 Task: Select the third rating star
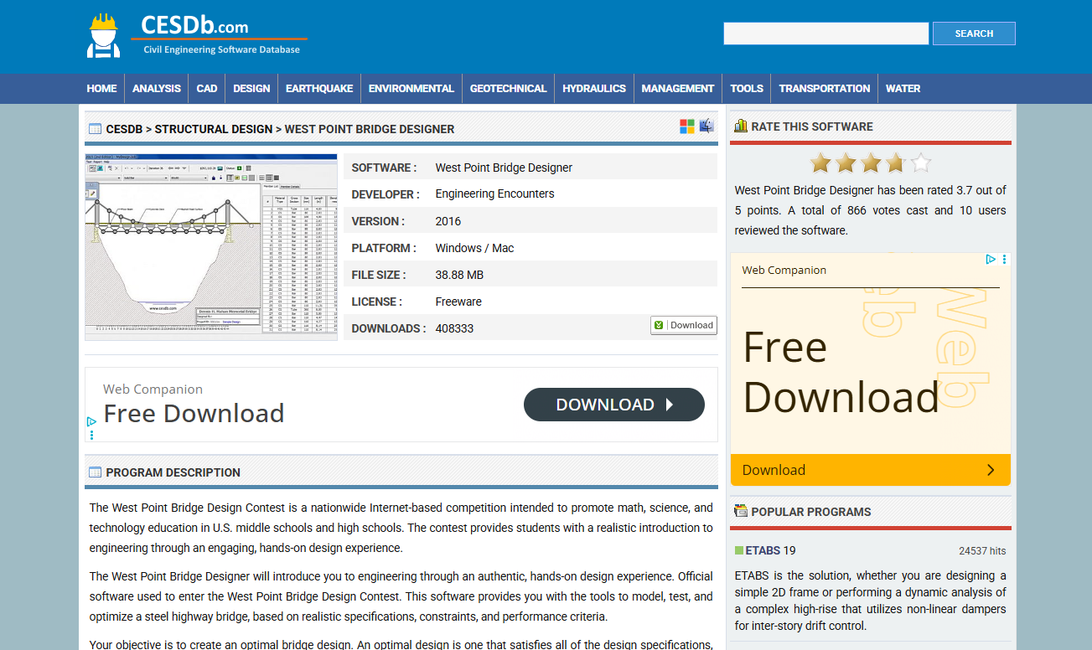[871, 162]
